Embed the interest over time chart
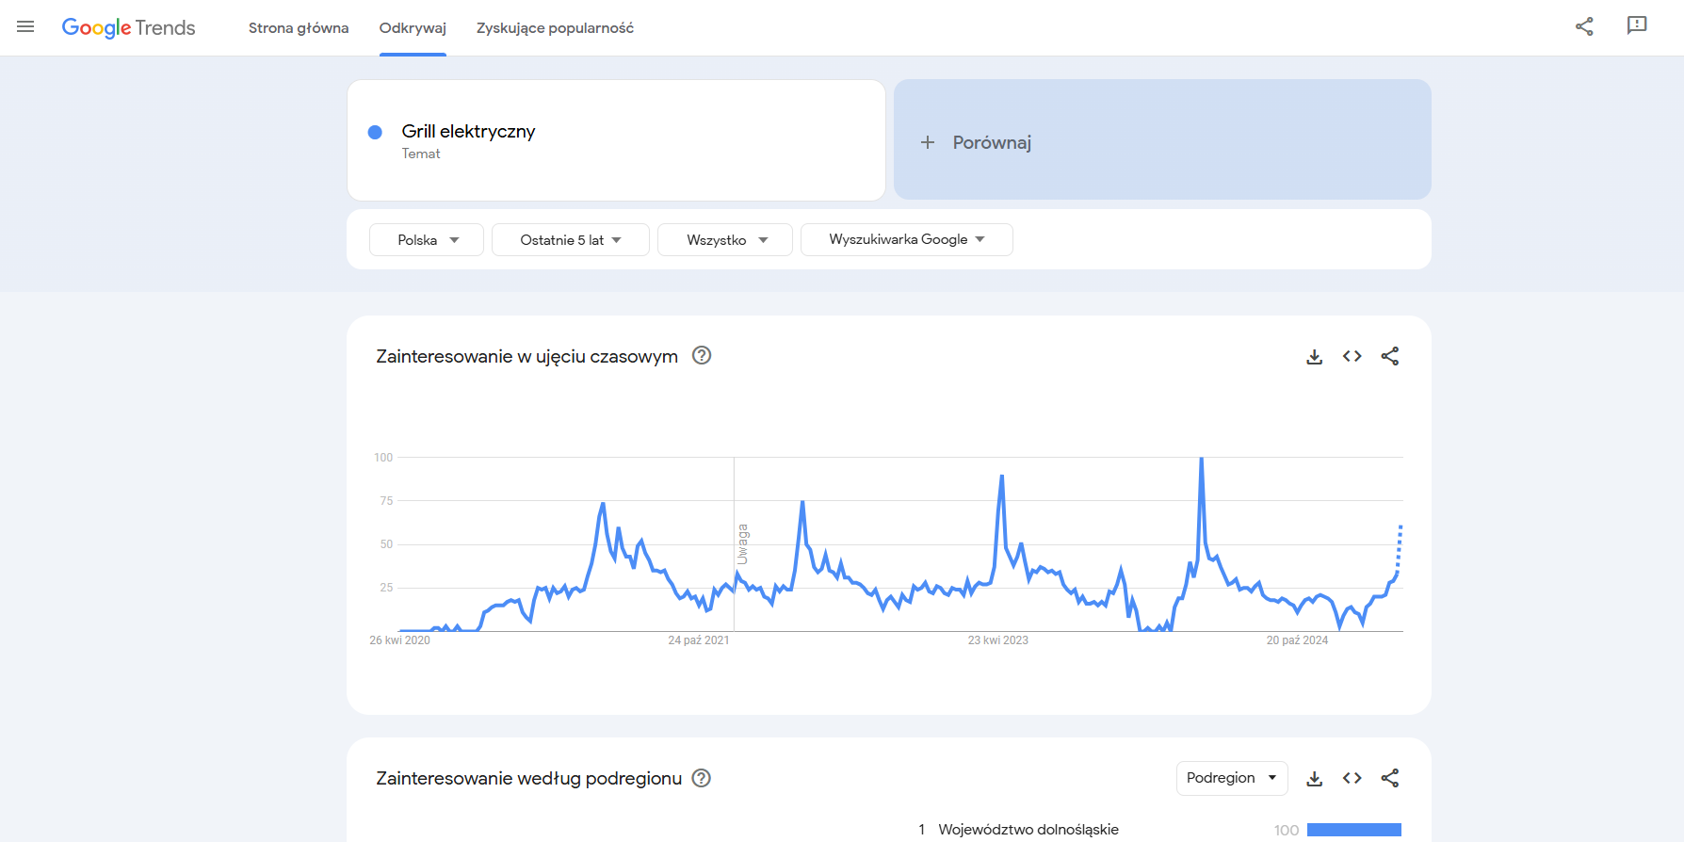Screen dimensions: 1684x842 1352,356
